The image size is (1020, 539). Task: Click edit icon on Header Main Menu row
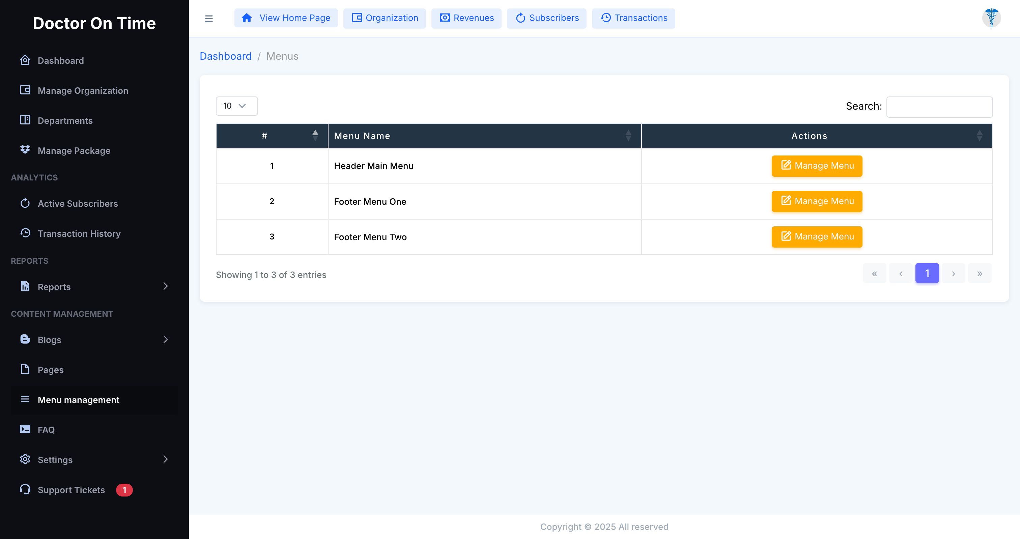(x=786, y=165)
